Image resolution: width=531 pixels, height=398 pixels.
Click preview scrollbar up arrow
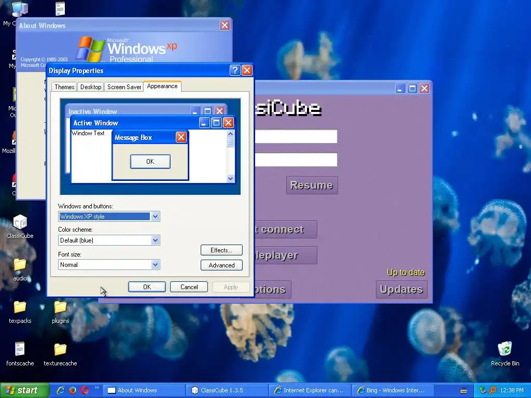click(x=230, y=134)
